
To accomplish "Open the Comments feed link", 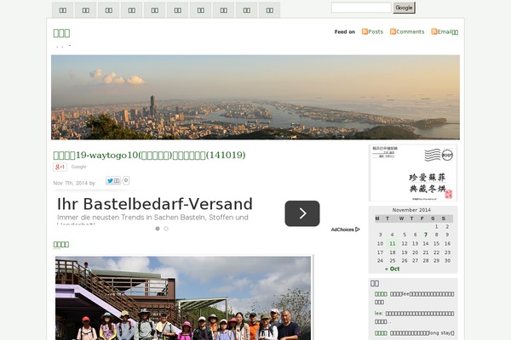I will tap(411, 31).
